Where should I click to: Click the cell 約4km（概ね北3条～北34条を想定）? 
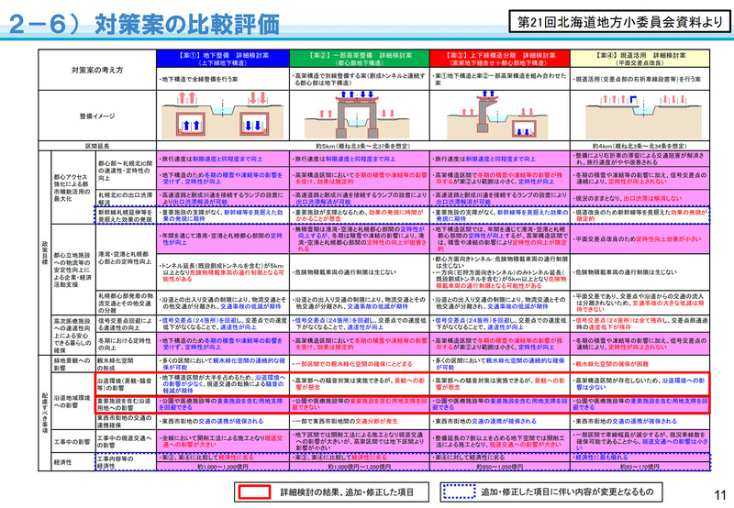(639, 146)
